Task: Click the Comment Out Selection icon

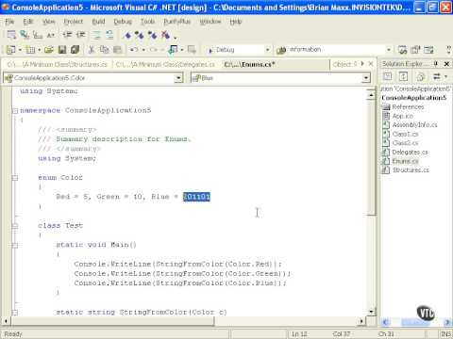Action: click(96, 35)
